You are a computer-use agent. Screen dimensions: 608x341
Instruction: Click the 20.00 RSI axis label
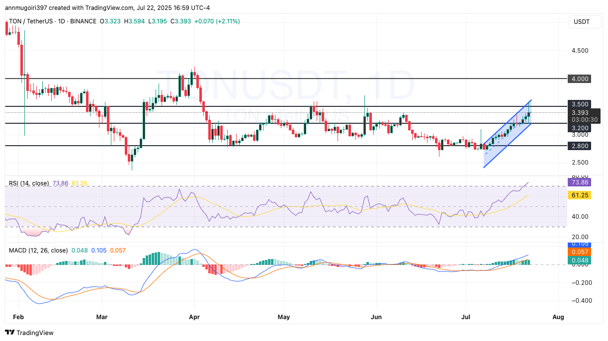(580, 237)
